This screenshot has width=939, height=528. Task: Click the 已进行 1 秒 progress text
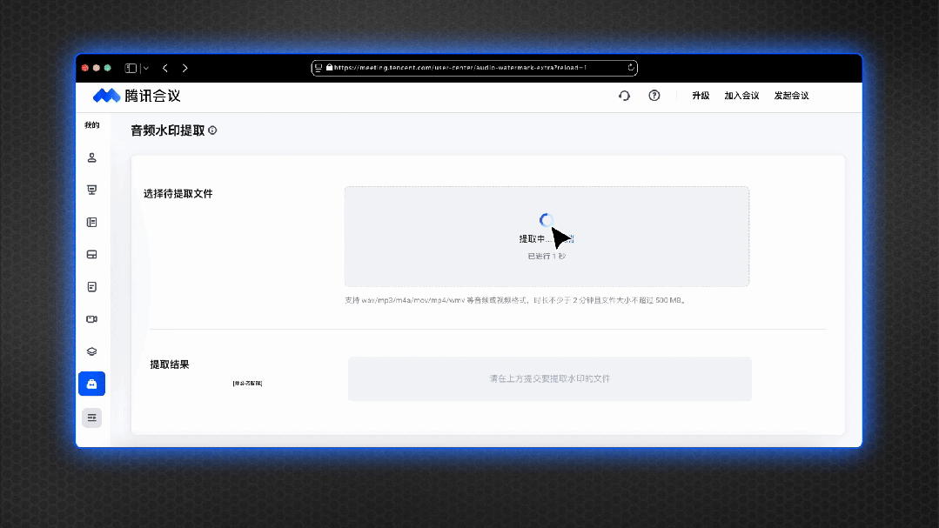click(x=547, y=257)
